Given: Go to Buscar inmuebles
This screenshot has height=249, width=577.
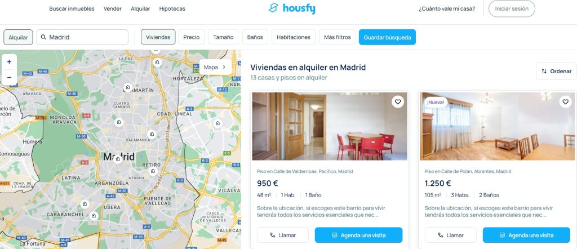Looking at the screenshot, I should (72, 8).
